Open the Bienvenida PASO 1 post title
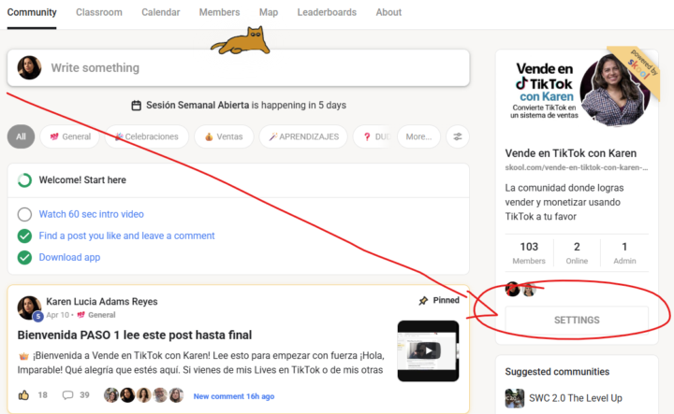The image size is (674, 414). 135,335
